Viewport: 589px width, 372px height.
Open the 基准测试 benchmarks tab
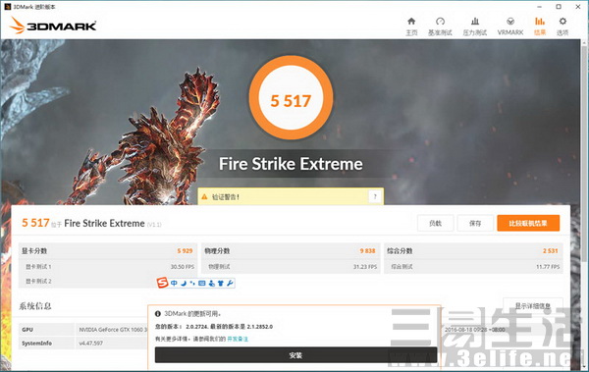[x=440, y=27]
